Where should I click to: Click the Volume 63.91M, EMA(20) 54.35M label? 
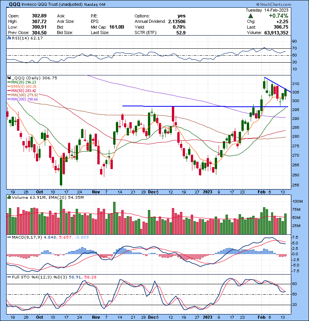(x=48, y=198)
